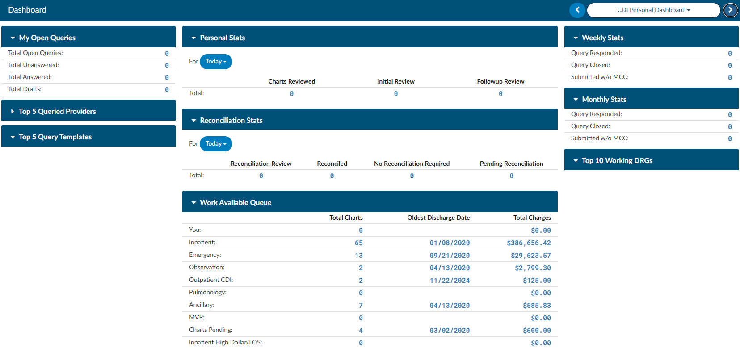Open Initial Review total value

(x=396, y=93)
